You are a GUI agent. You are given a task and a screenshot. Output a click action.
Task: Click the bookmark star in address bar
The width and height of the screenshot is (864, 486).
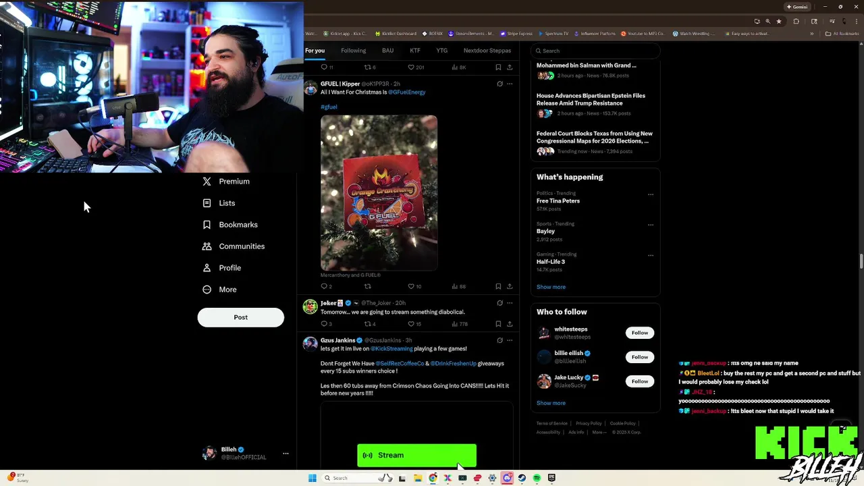coord(779,21)
